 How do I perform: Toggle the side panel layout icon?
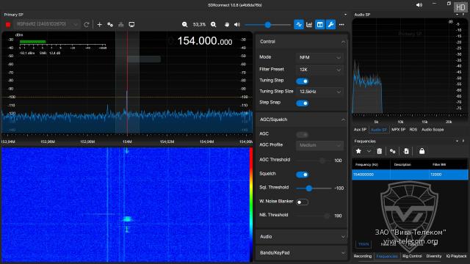[320, 24]
